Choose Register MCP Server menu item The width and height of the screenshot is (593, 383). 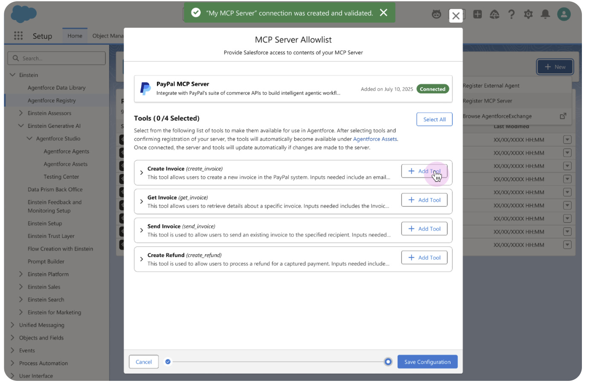517,101
